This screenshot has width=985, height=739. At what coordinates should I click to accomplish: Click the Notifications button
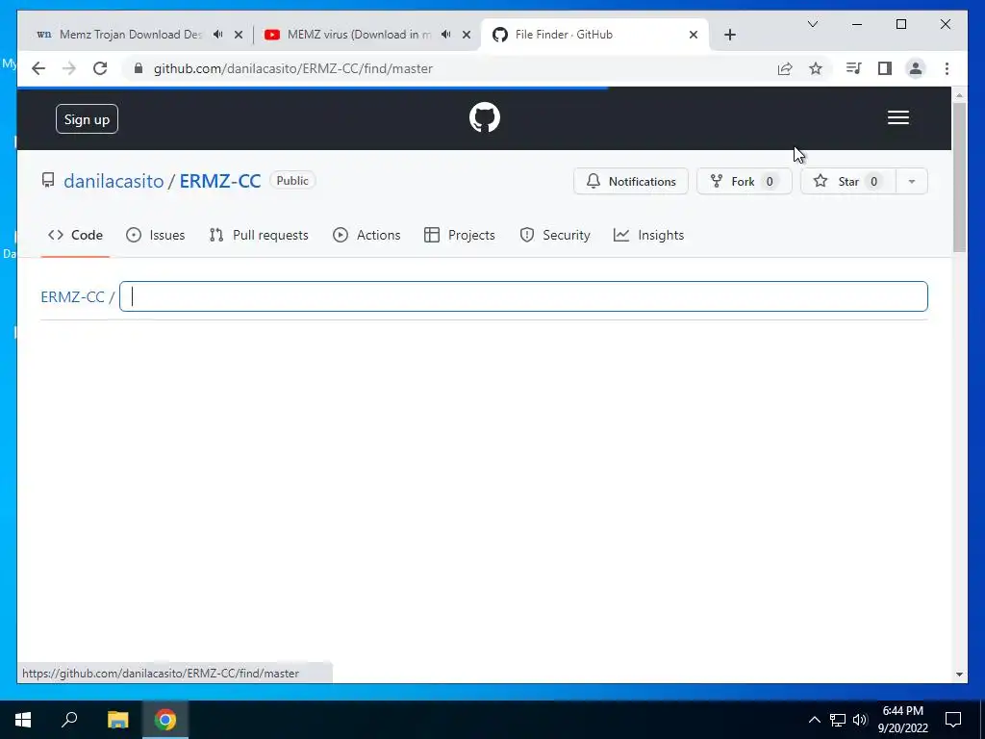(631, 182)
